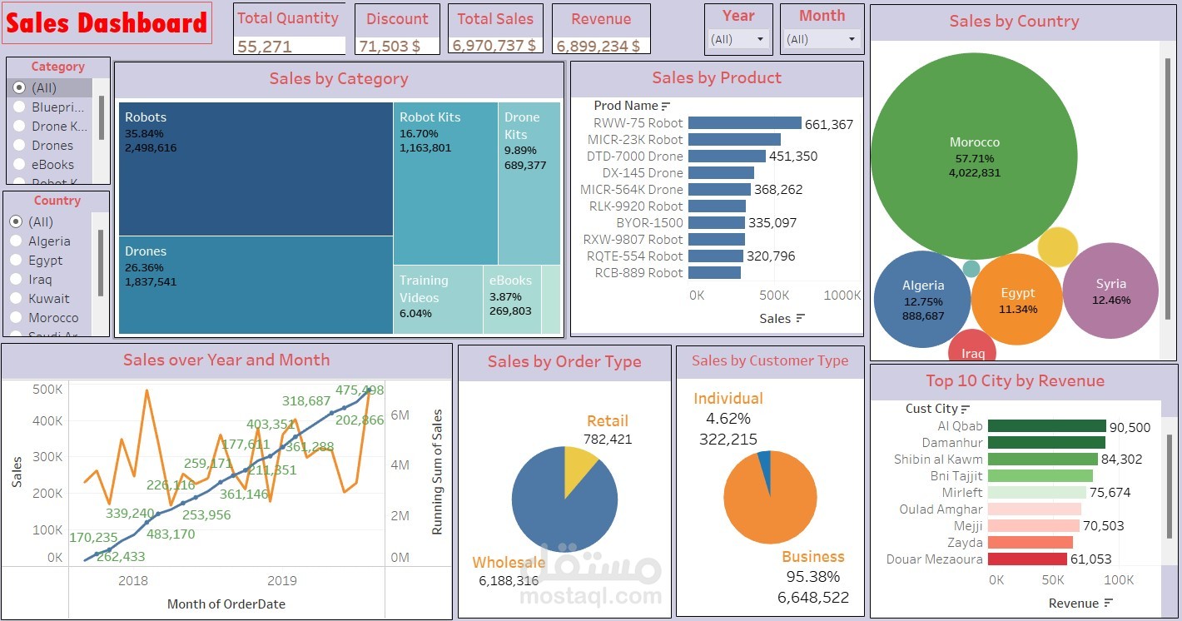The image size is (1182, 621).
Task: Open the Year dropdown
Action: pyautogui.click(x=760, y=39)
